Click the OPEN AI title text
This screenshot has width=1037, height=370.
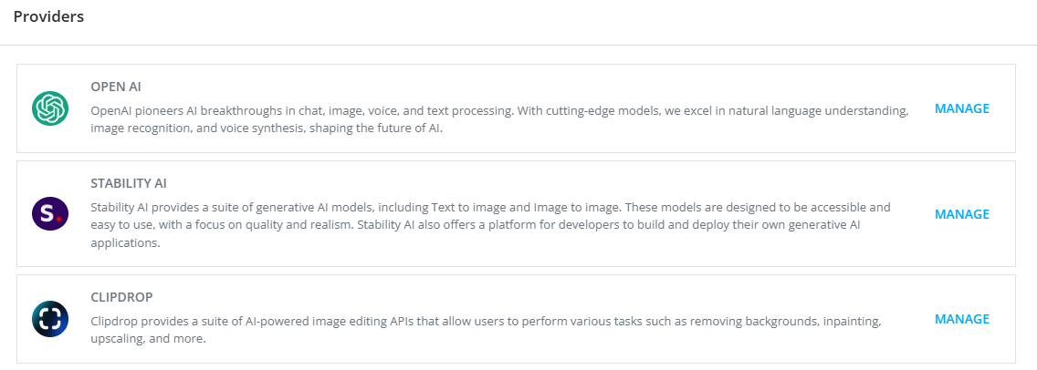coord(116,87)
